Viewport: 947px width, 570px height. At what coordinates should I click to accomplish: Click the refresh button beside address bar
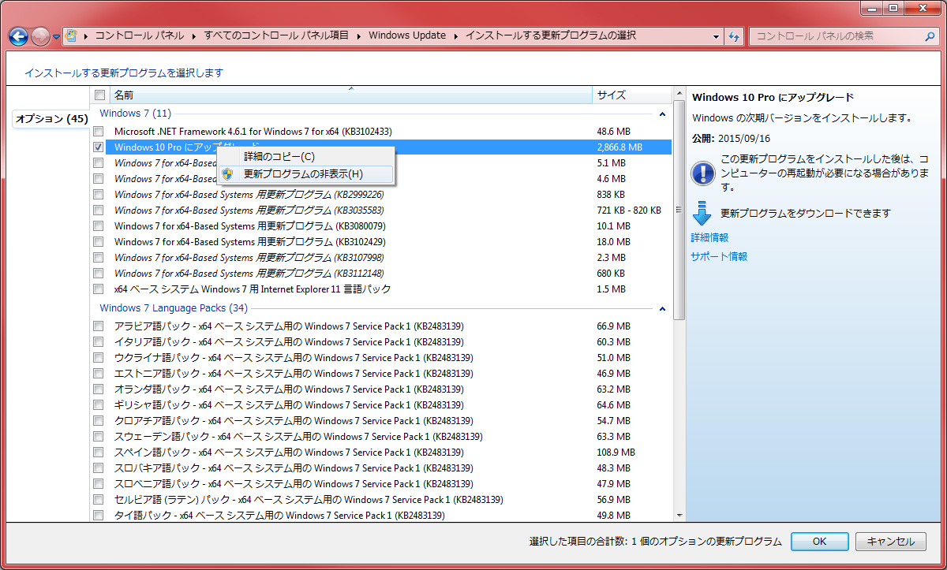click(x=734, y=36)
